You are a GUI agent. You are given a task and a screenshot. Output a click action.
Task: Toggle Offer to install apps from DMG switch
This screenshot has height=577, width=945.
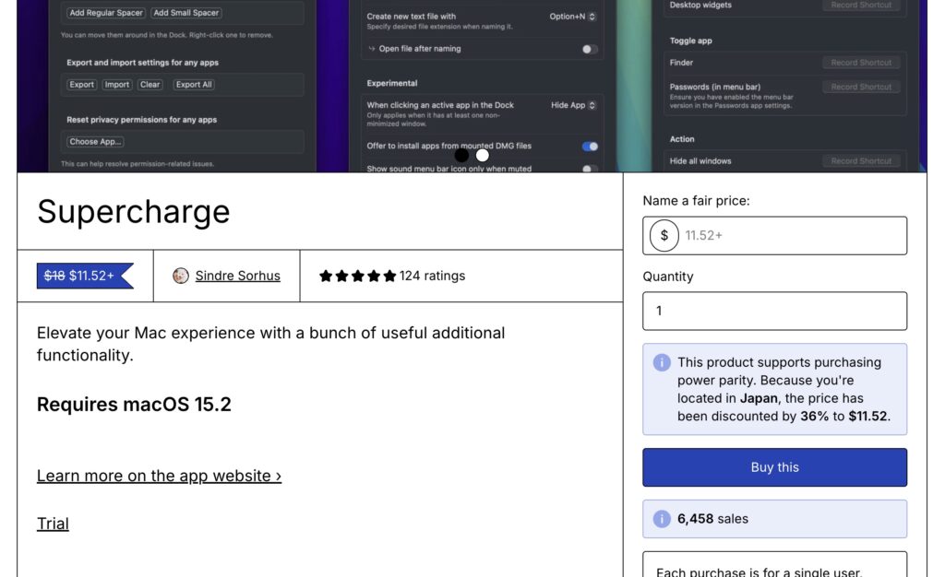click(590, 147)
